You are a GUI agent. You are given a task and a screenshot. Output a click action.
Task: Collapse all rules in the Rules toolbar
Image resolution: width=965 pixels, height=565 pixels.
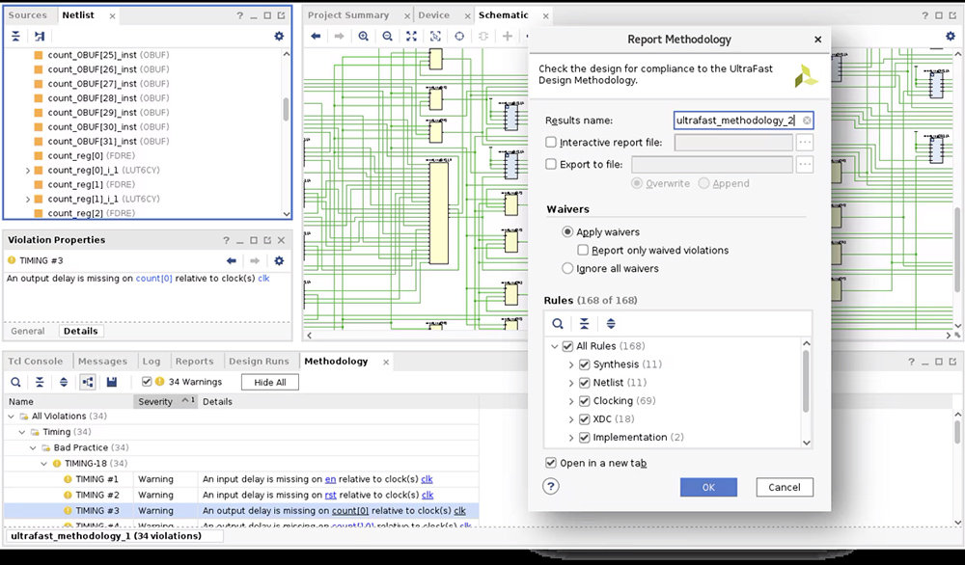click(x=584, y=324)
